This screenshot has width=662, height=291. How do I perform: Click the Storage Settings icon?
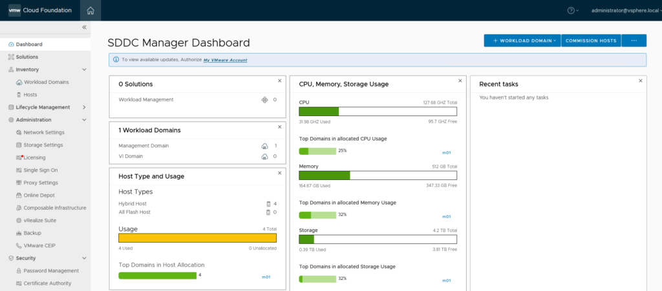(x=19, y=145)
